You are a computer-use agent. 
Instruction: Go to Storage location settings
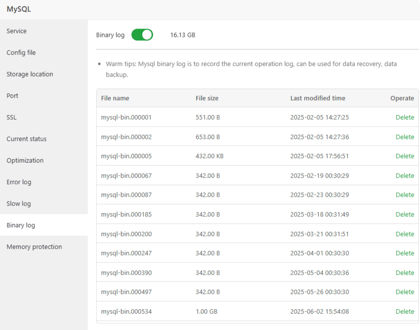coord(30,74)
